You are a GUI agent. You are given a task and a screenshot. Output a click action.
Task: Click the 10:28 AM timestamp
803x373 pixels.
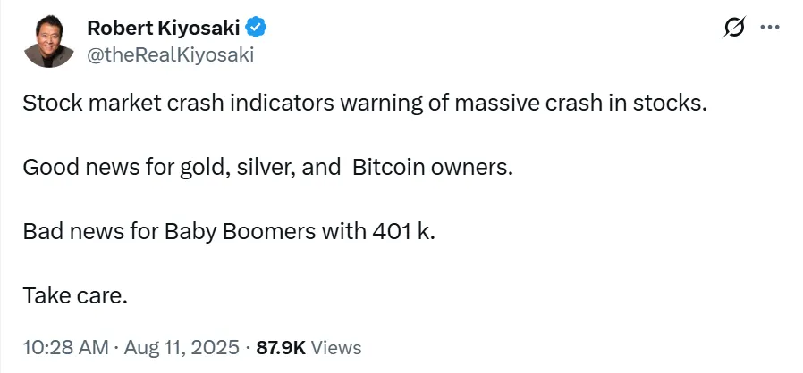[59, 347]
